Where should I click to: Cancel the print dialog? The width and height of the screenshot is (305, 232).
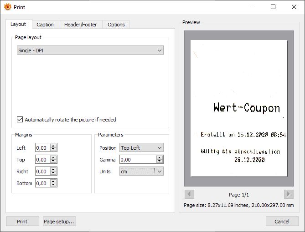282,222
